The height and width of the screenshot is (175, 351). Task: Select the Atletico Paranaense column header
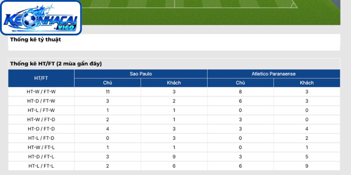click(x=273, y=74)
